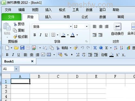Click the subscript X₂ icon
The width and height of the screenshot is (135, 101).
coord(123,55)
